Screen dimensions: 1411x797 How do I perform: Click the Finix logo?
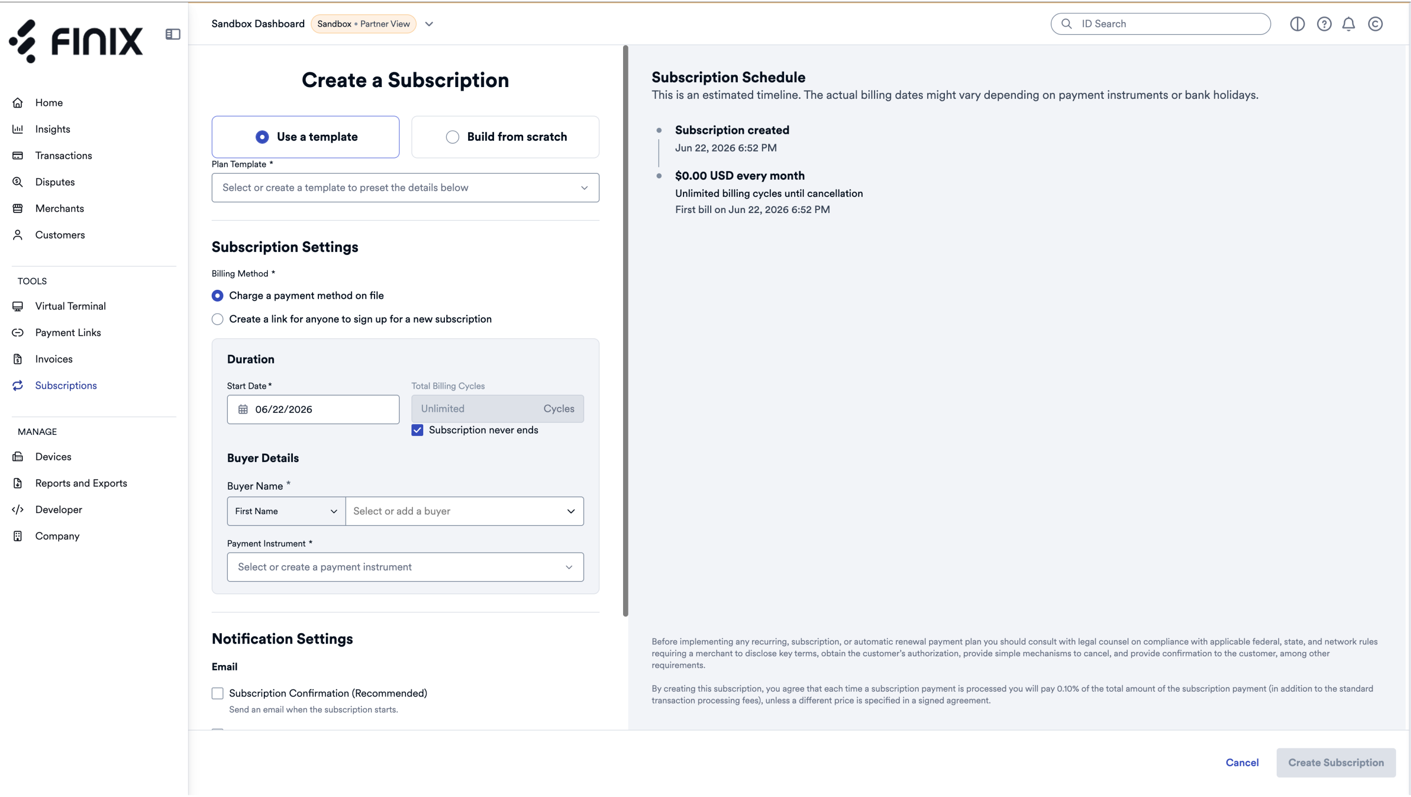click(76, 41)
